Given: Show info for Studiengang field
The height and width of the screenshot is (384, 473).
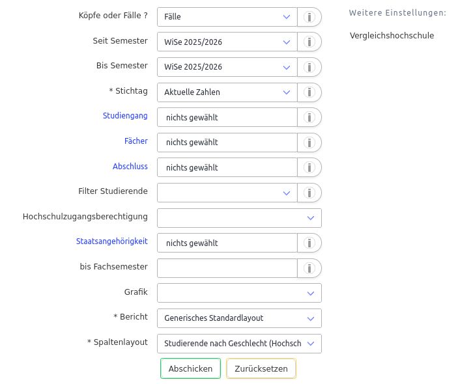Looking at the screenshot, I should [309, 118].
